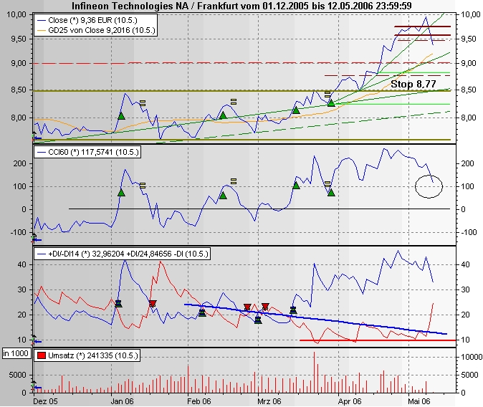
Task: Click the 'Apr 06' date axis label
Action: [x=350, y=401]
